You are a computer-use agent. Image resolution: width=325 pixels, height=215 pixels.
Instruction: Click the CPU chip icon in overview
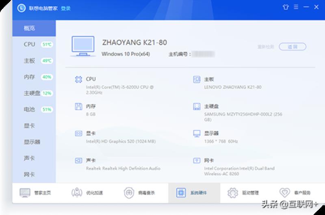click(x=78, y=80)
